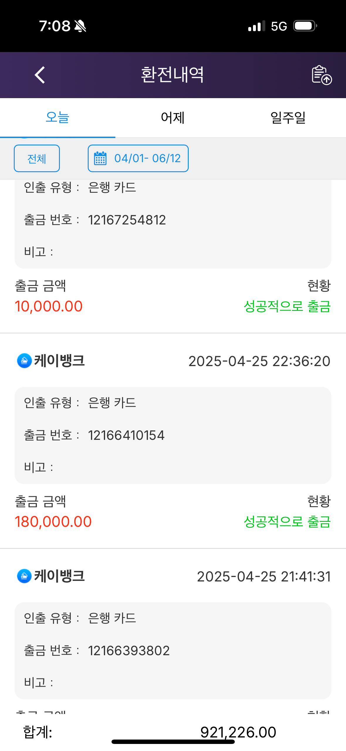Tap K-bank logo on 21:41:31 entry
Viewport: 346px width, 751px height.
coord(24,576)
